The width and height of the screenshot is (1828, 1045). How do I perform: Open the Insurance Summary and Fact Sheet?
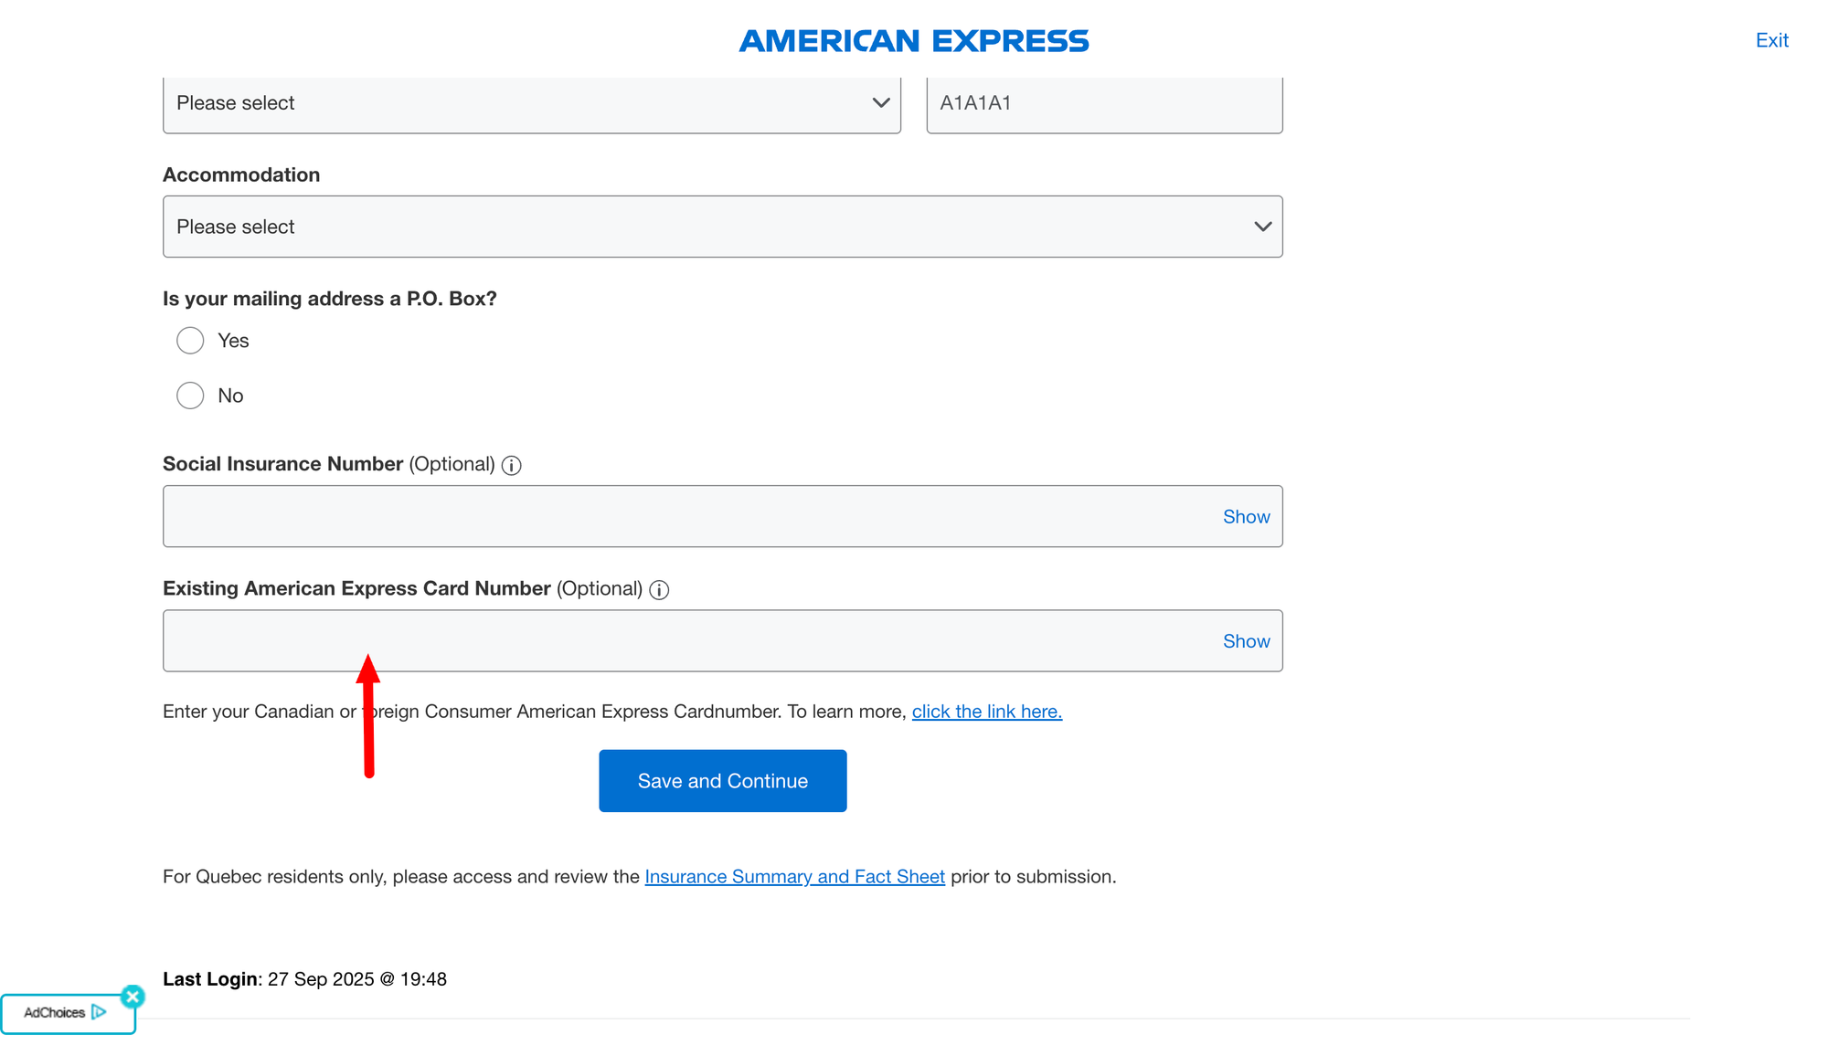click(x=794, y=877)
